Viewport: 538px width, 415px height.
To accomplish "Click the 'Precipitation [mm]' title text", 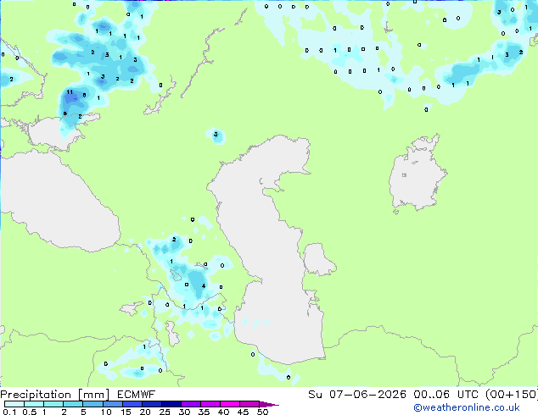I will pos(55,395).
